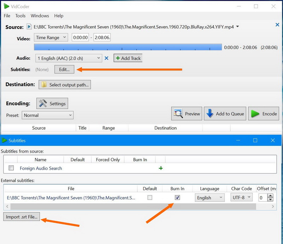
Task: Open the encoding Settings wrench button
Action: click(52, 103)
